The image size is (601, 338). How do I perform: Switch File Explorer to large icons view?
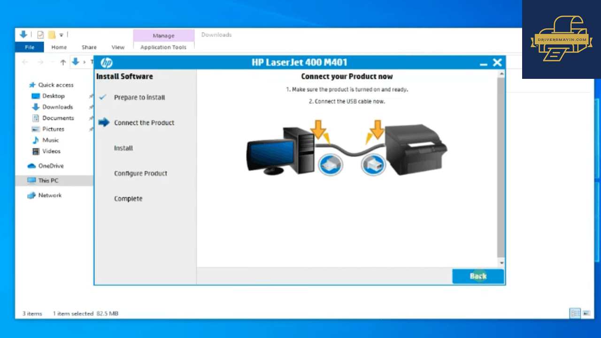pyautogui.click(x=586, y=313)
